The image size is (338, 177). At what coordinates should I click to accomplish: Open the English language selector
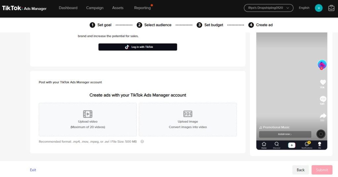[x=304, y=8]
